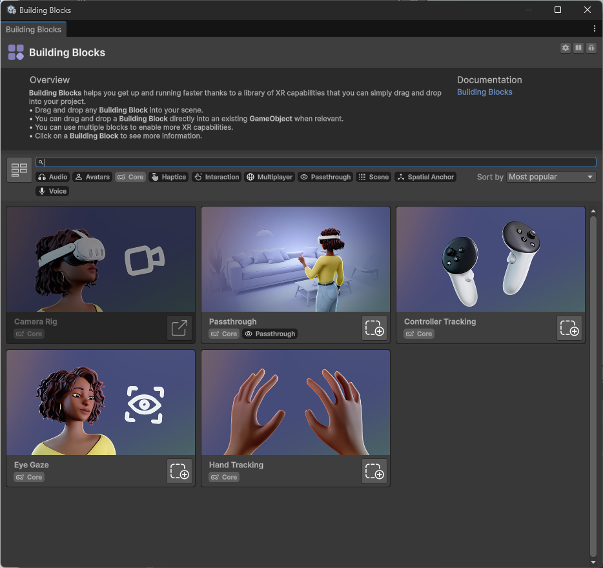Viewport: 603px width, 568px height.
Task: Click the "Eye Gaze" title text
Action: (32, 465)
